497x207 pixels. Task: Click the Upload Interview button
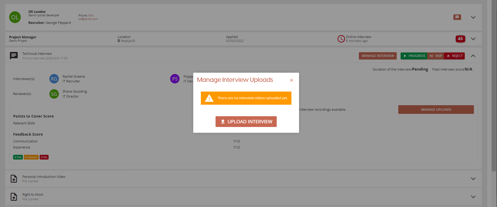(x=246, y=122)
